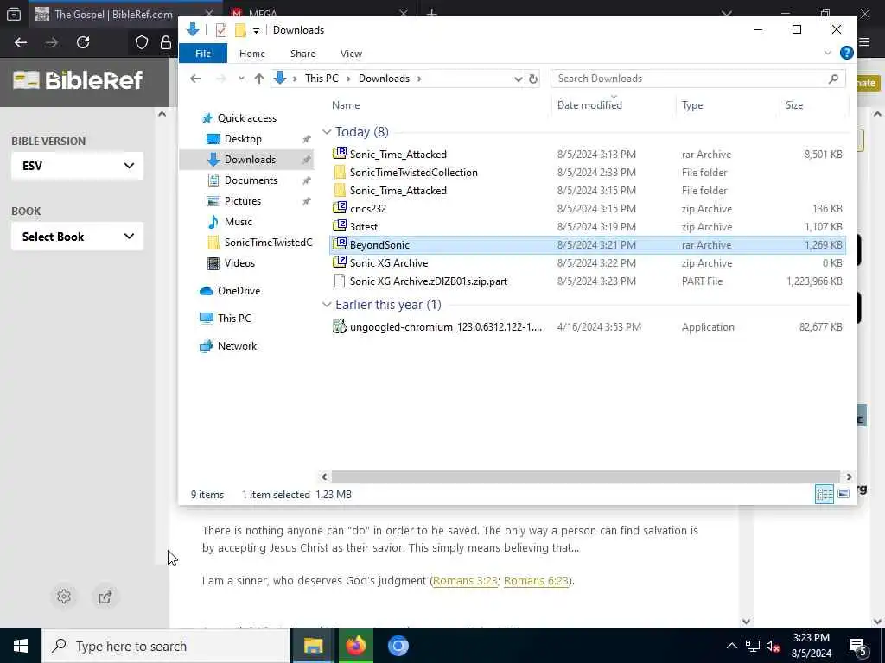Open Music in the navigation pane
Screen dimensions: 885x663
point(239,222)
